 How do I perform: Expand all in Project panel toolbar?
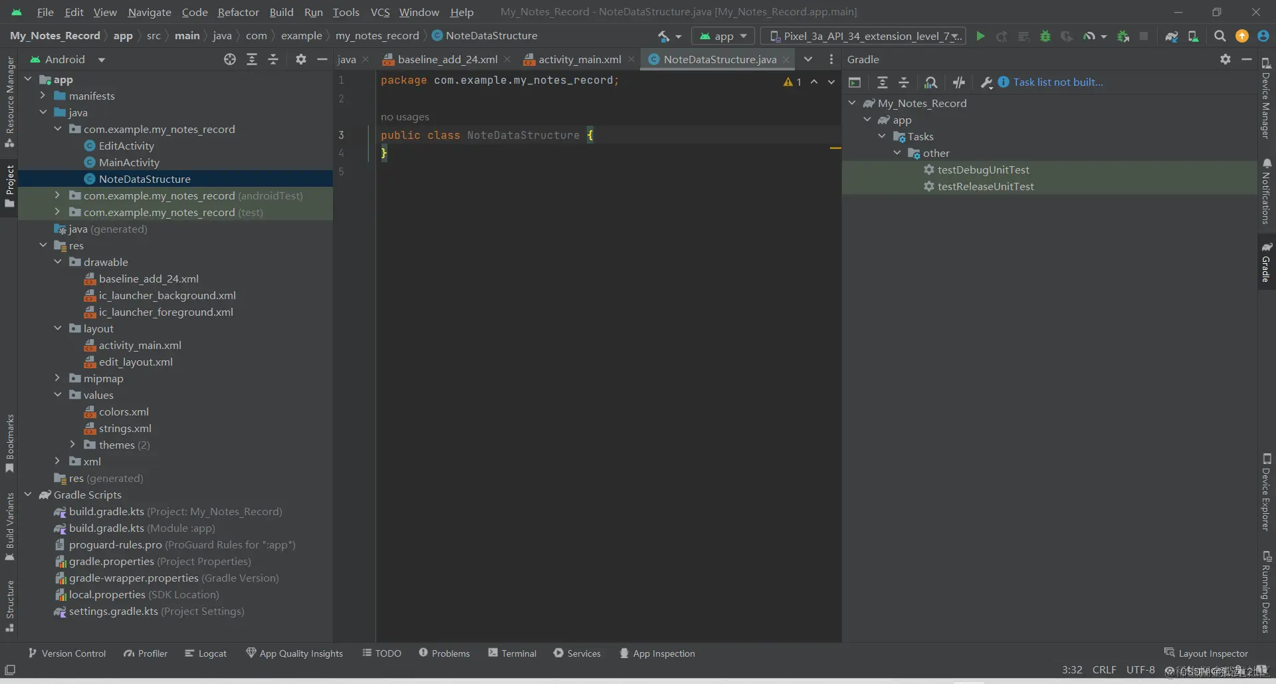[x=252, y=59]
